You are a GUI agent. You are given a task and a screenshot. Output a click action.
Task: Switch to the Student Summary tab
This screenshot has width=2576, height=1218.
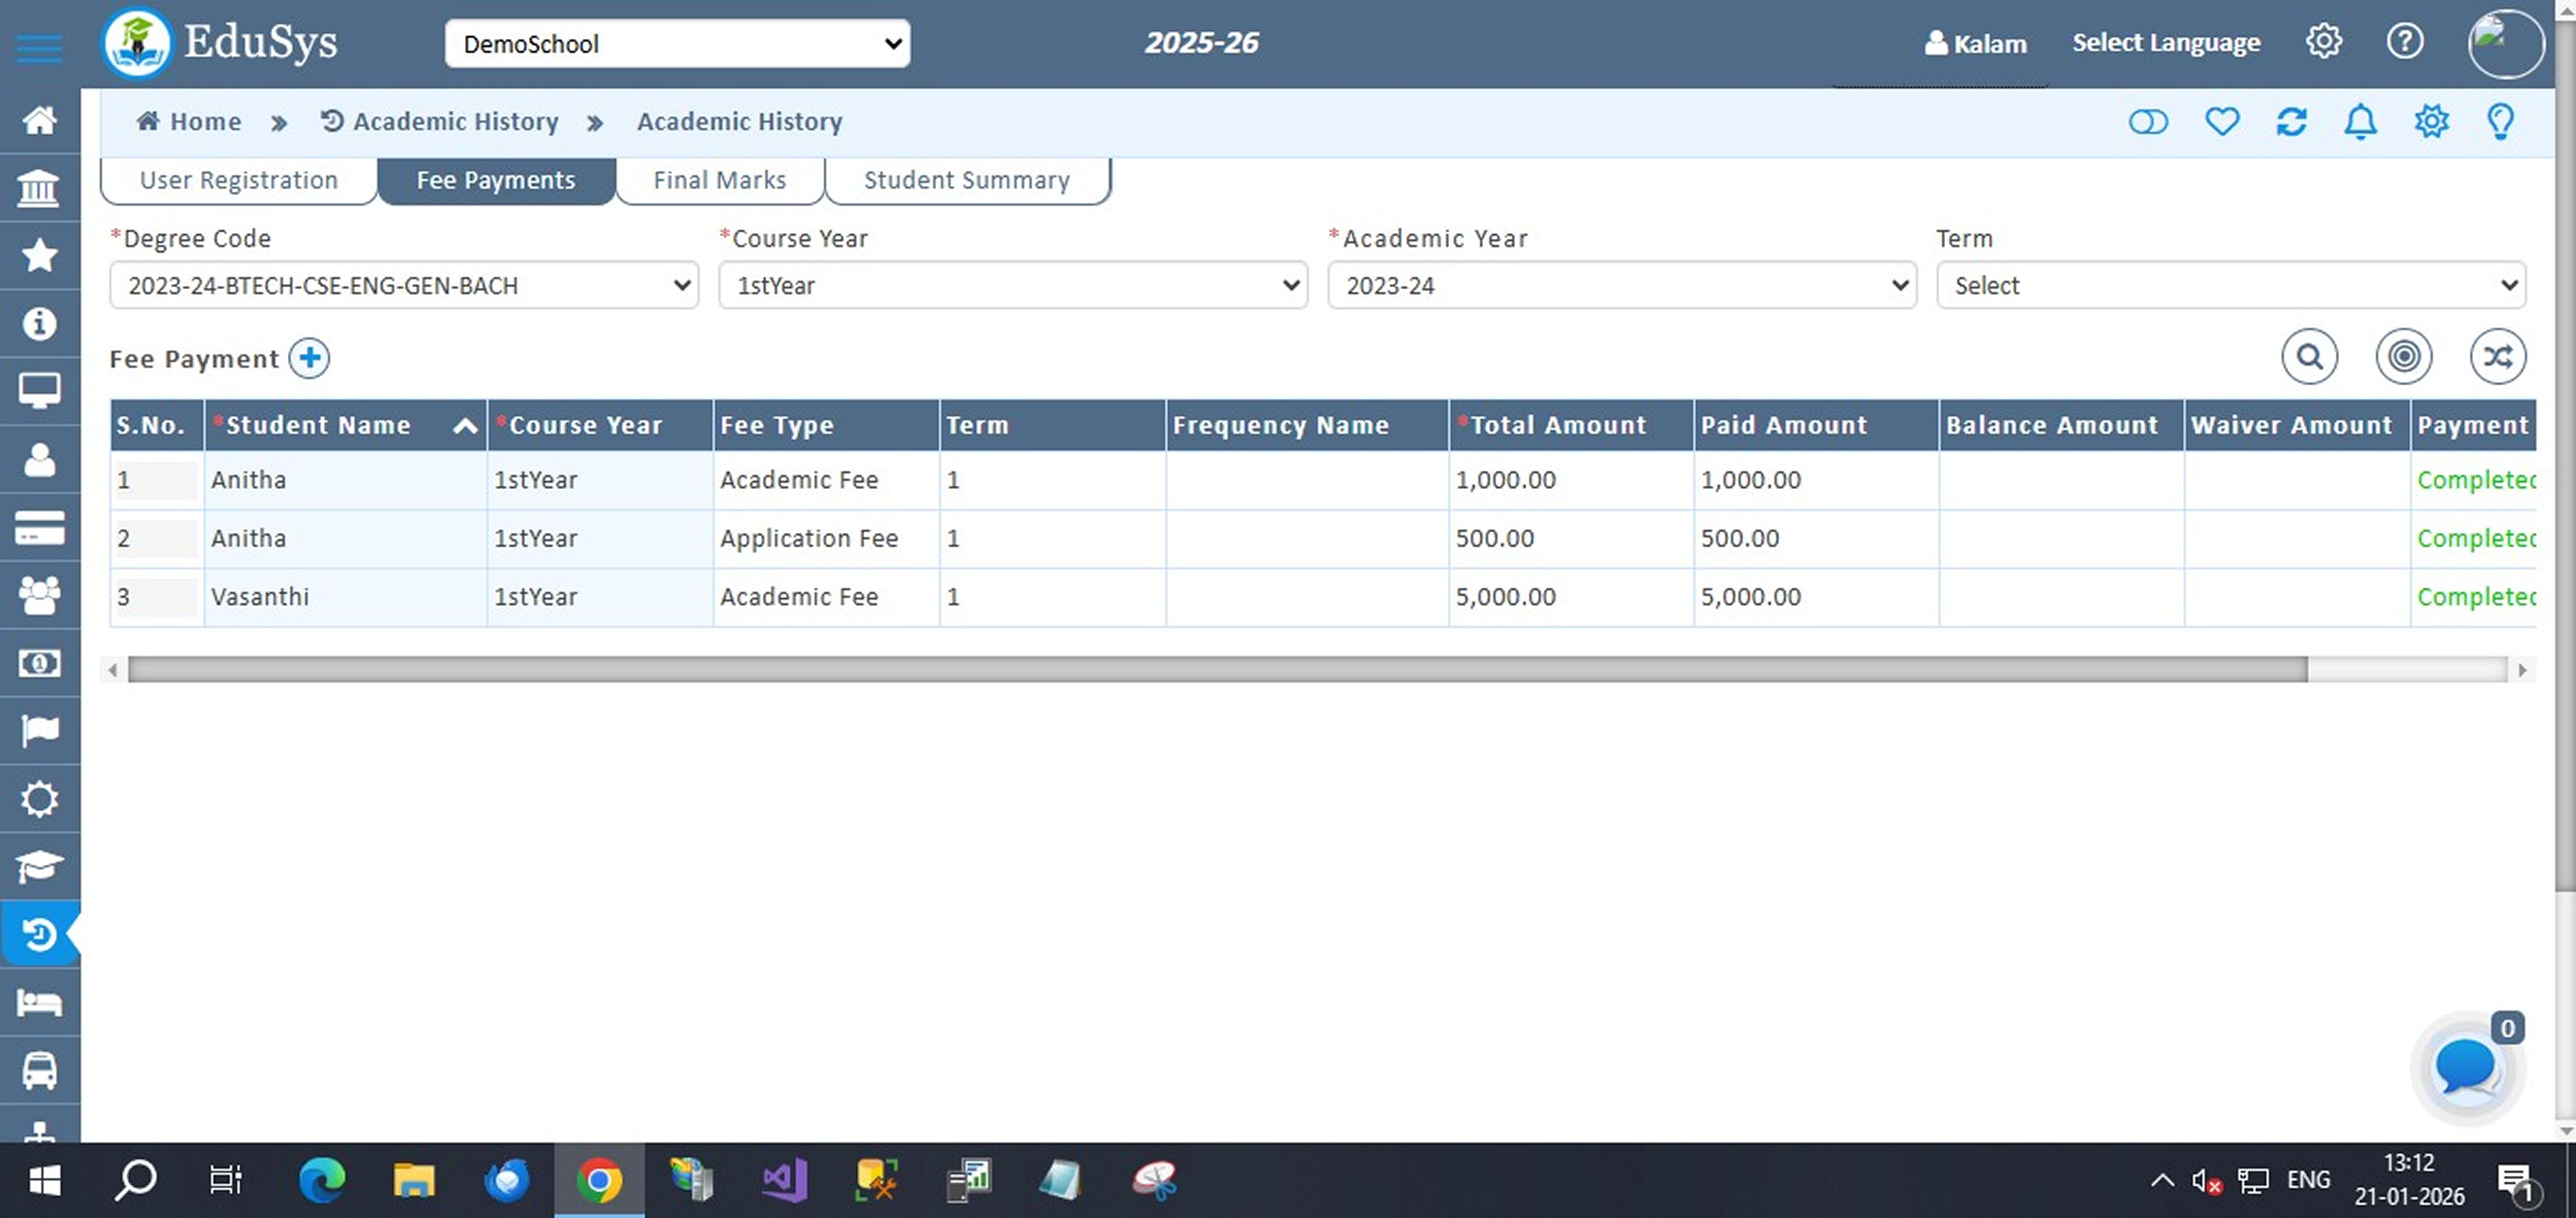click(x=966, y=180)
